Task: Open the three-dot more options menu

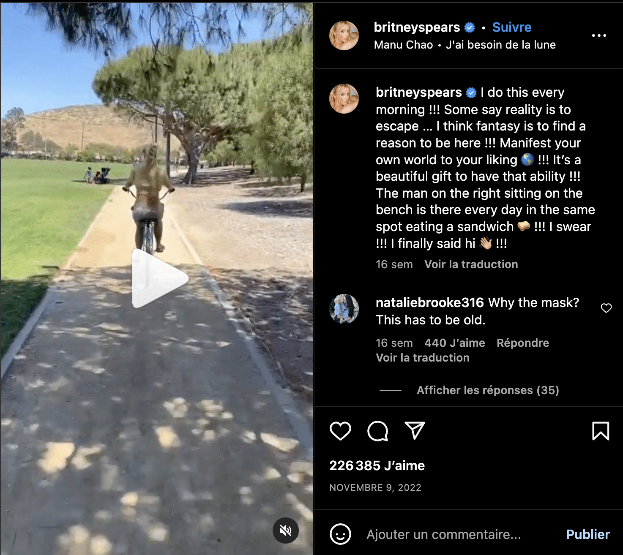Action: click(x=599, y=35)
